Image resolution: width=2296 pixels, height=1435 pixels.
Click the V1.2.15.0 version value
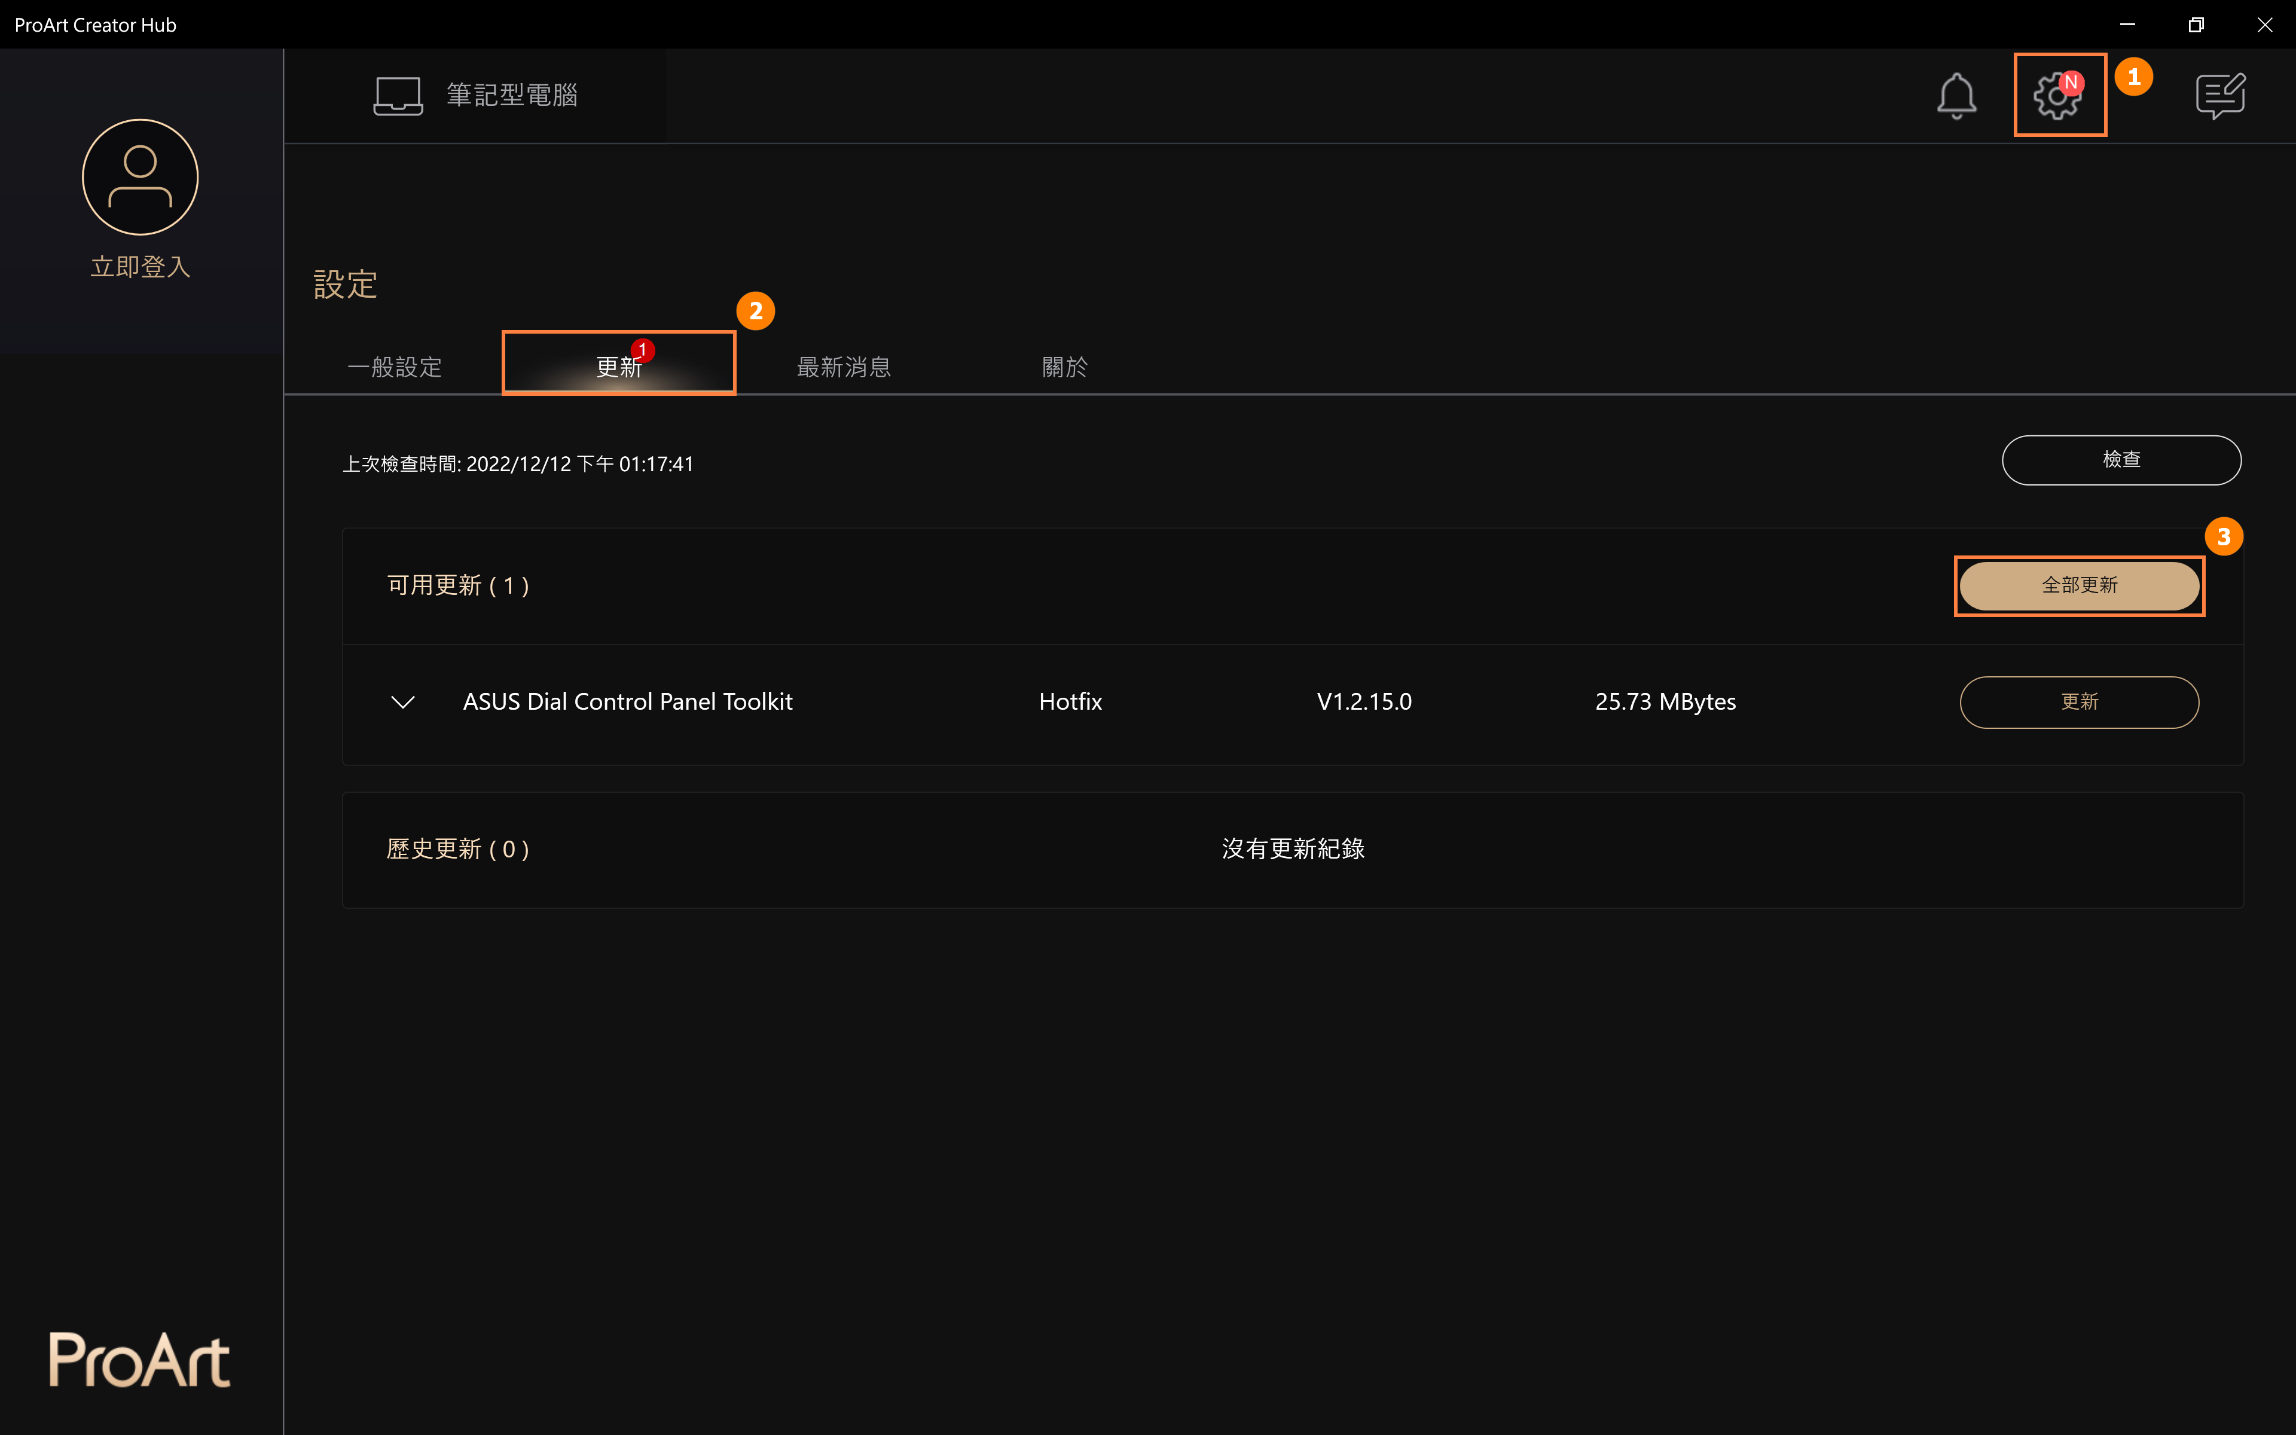(x=1364, y=703)
